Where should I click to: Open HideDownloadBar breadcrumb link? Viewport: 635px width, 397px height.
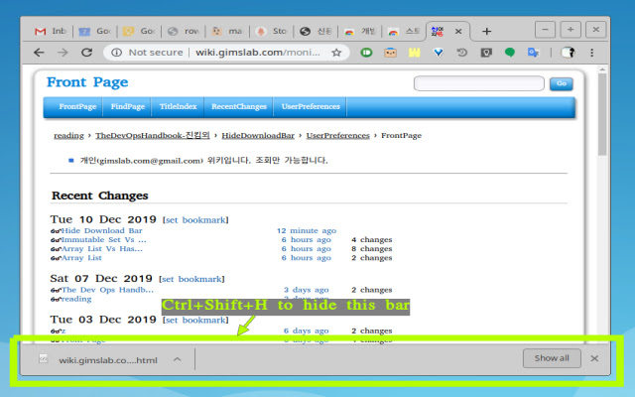tap(258, 135)
